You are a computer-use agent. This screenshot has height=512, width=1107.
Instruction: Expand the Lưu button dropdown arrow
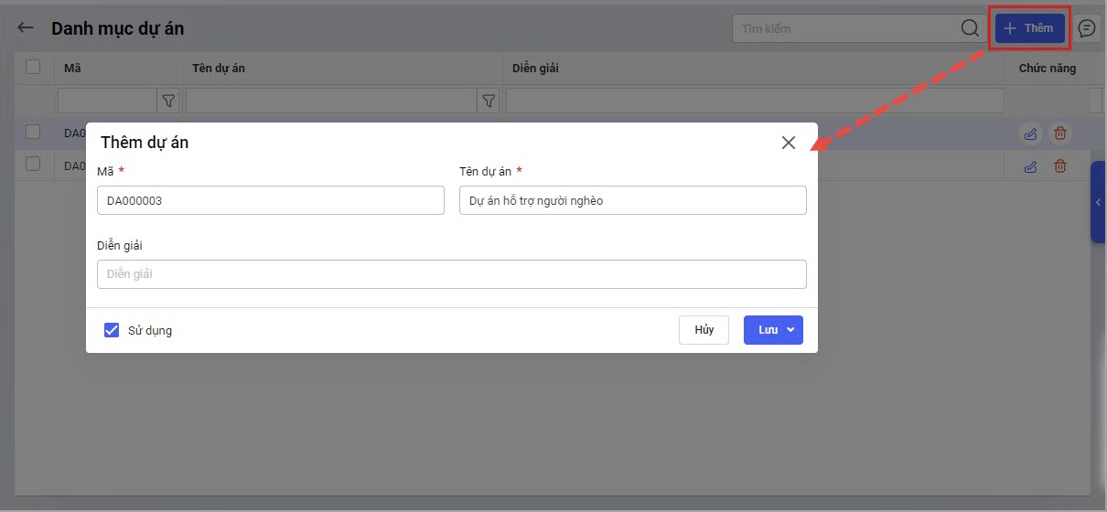pos(790,330)
